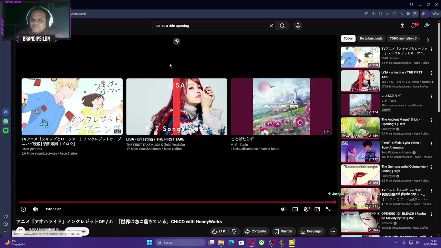Like the video with 27 K thumbs up
441x248 pixels.
point(218,231)
